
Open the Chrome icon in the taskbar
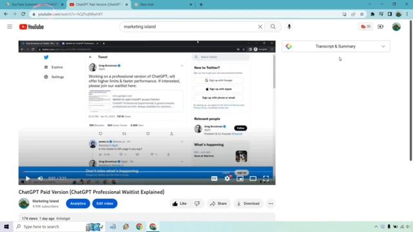[x=139, y=226]
